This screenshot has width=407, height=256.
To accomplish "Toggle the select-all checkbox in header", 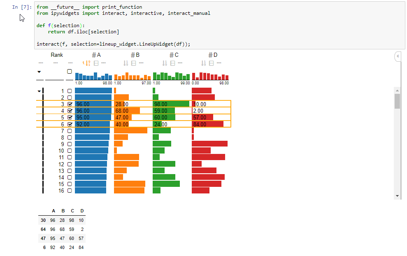I will click(x=69, y=71).
